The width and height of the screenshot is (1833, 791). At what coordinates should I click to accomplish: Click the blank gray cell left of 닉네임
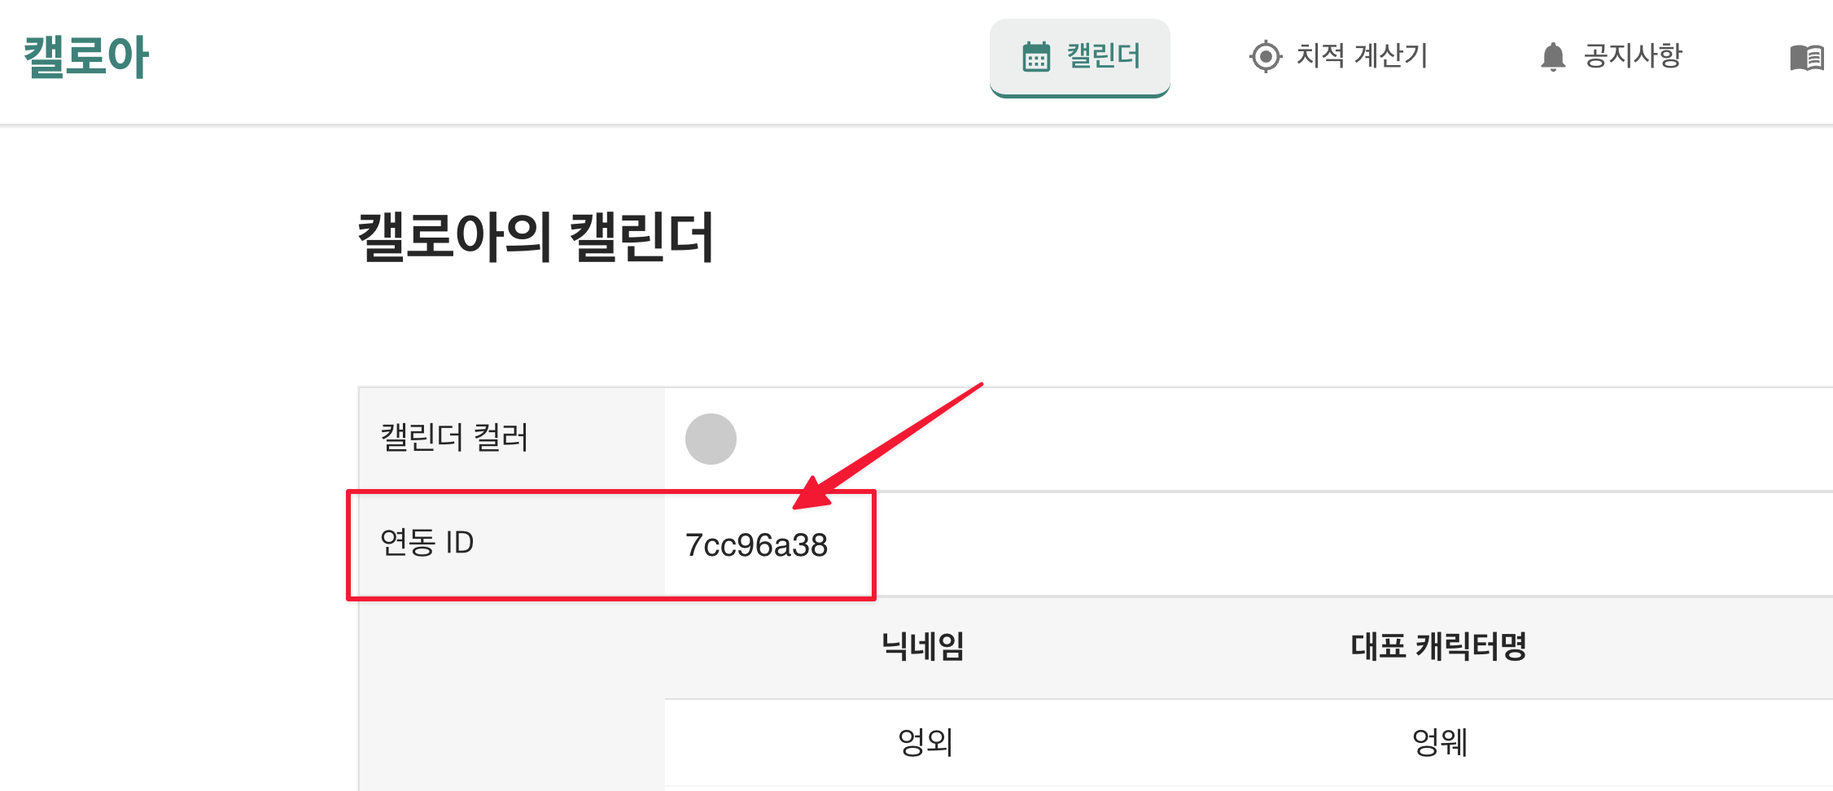pyautogui.click(x=511, y=692)
